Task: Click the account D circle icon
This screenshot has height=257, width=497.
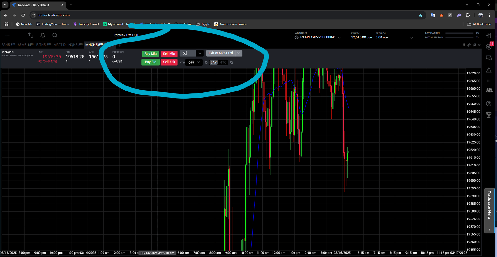Action: click(x=297, y=37)
